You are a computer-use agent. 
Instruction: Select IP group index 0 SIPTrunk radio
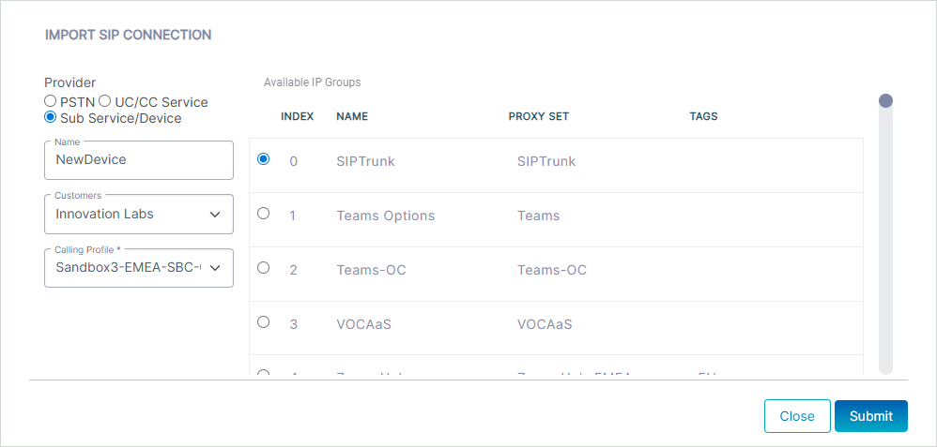pos(263,159)
